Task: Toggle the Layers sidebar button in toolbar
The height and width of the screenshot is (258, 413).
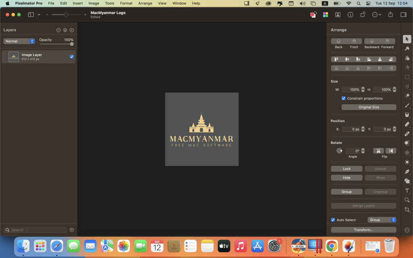Action: (31, 15)
